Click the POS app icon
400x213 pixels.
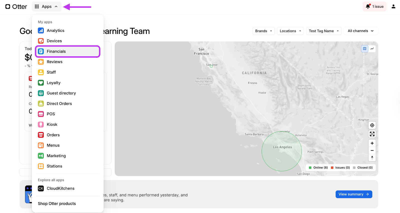(x=41, y=114)
